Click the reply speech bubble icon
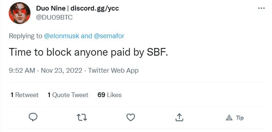The height and width of the screenshot is (132, 272). click(x=33, y=117)
